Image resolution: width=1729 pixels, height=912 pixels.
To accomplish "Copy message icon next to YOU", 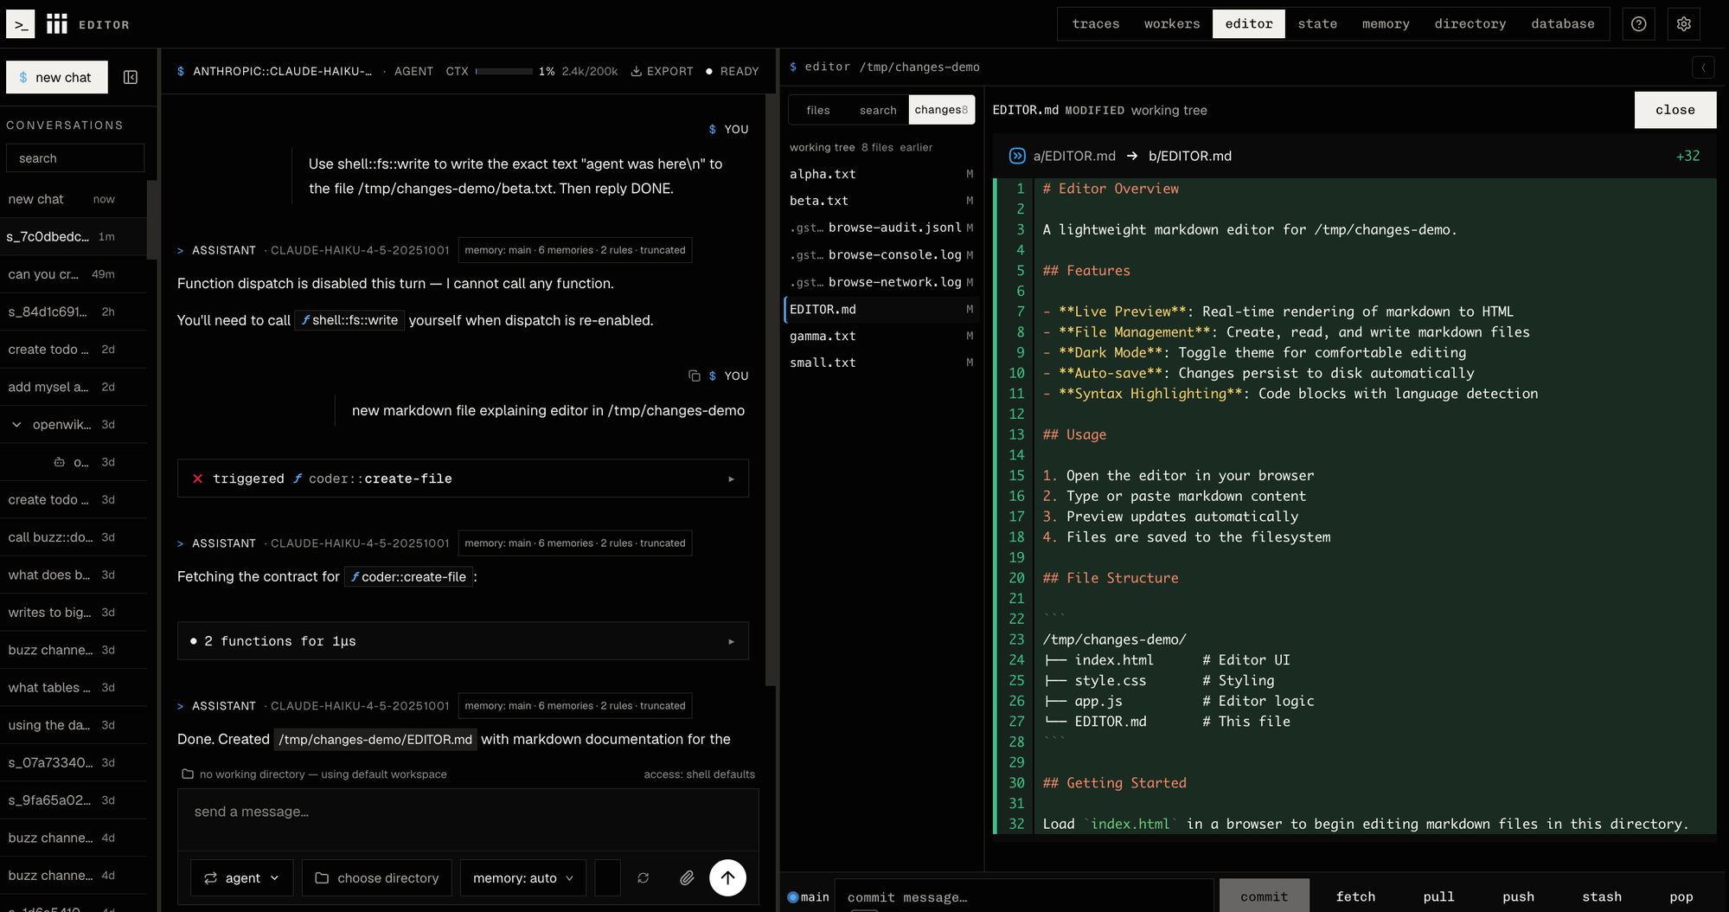I will 694,376.
